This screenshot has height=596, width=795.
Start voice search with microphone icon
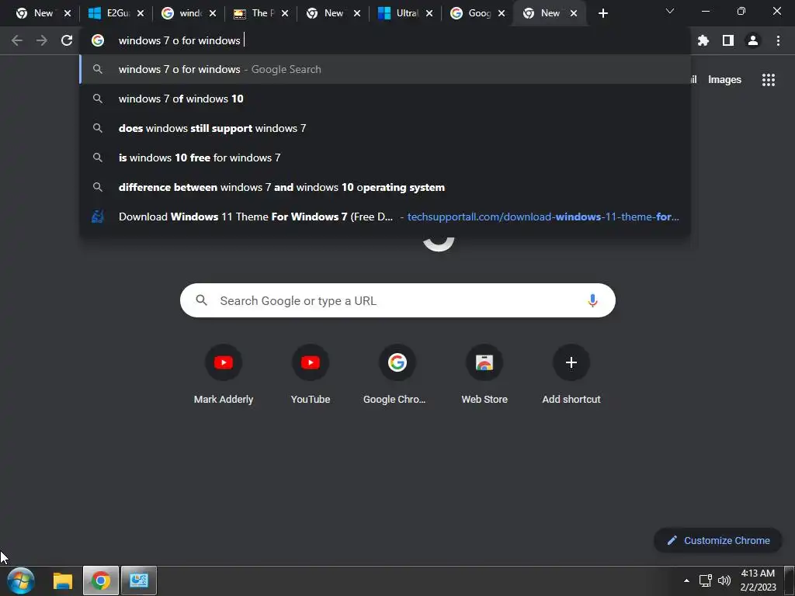592,300
